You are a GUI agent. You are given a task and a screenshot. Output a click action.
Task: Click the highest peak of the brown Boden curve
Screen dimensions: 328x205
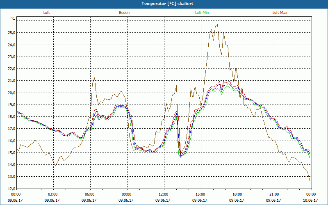pyautogui.click(x=217, y=25)
